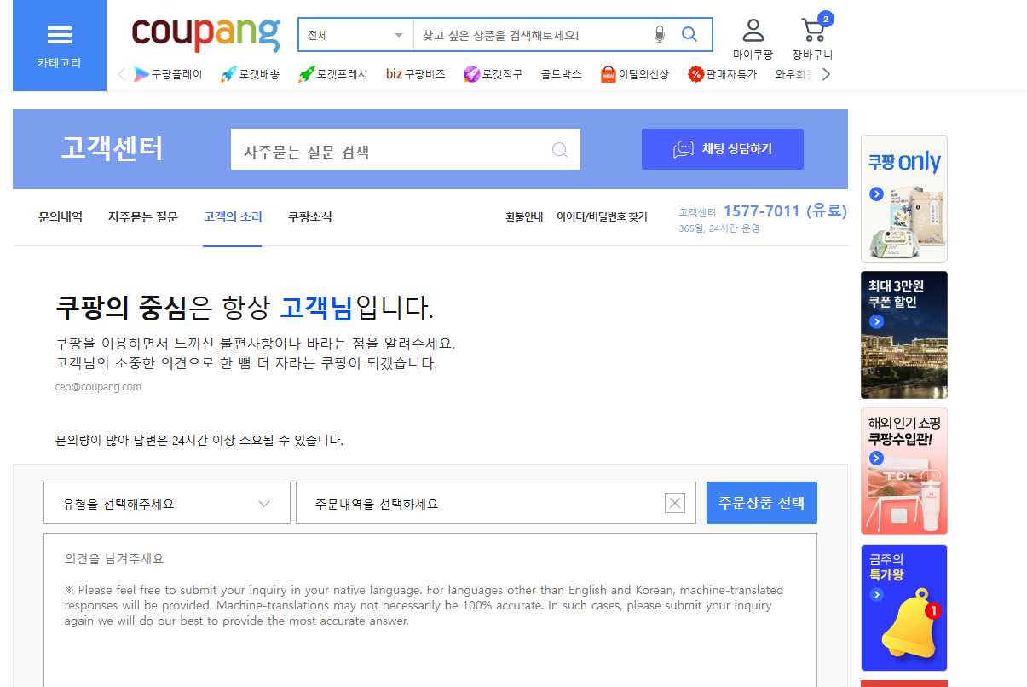Open 금주의 특가왕 banner
The image size is (1027, 687).
coord(904,608)
